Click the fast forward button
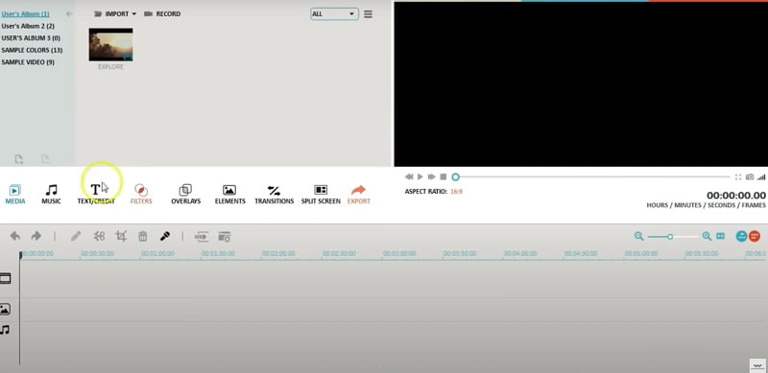 coord(431,176)
